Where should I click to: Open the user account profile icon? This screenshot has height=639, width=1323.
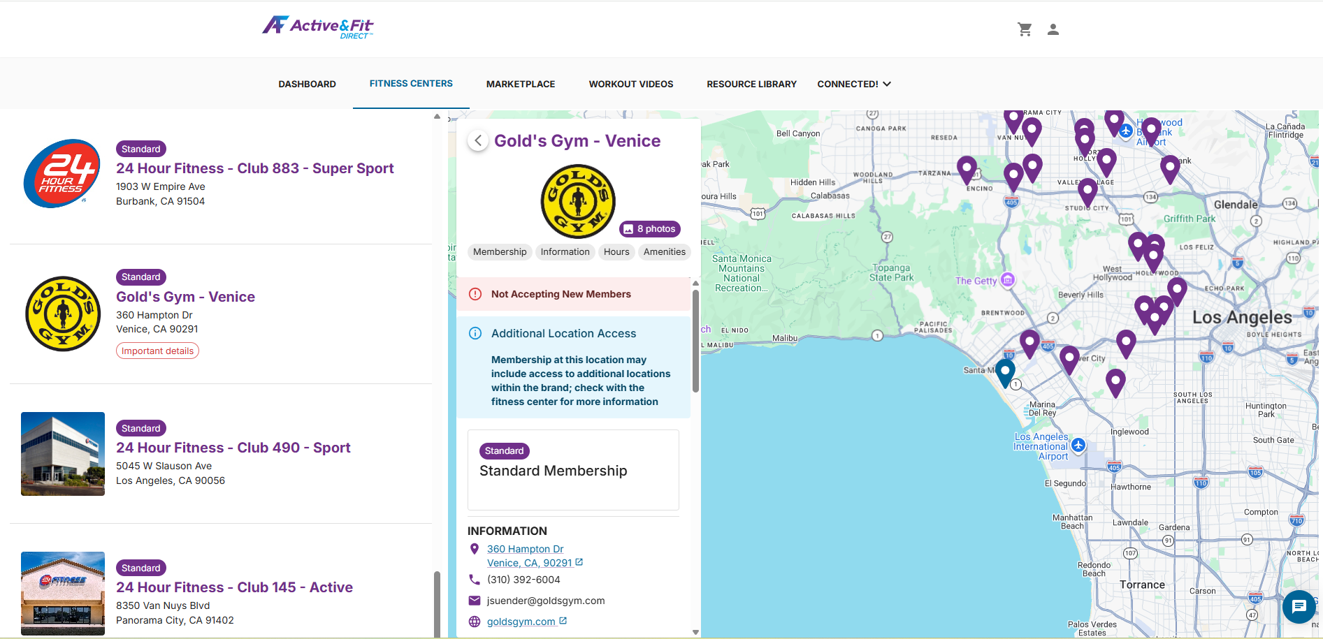pyautogui.click(x=1053, y=29)
